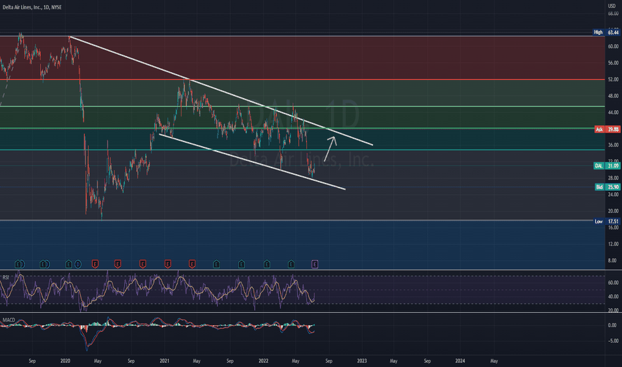Select the upper white descending trendline
Screen dimensions: 622x367
221,91
